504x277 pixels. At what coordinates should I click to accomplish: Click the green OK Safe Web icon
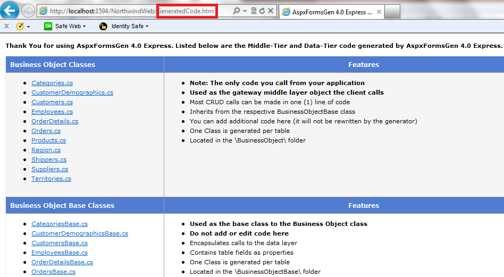48,26
